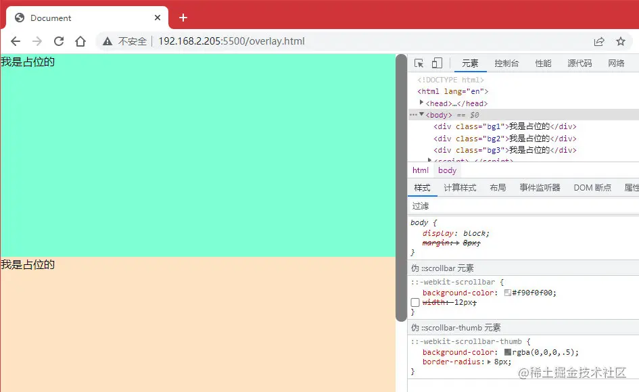This screenshot has height=392, width=639.
Task: Open the body node actions ellipsis
Action: pos(413,115)
